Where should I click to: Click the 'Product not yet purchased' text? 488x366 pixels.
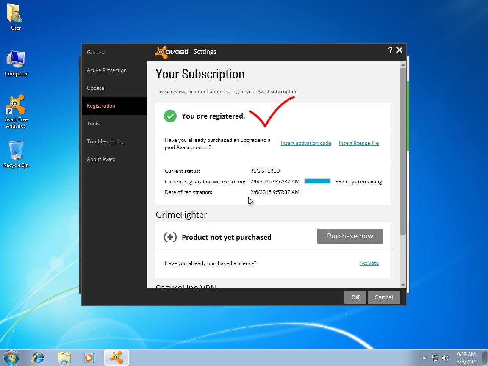227,237
